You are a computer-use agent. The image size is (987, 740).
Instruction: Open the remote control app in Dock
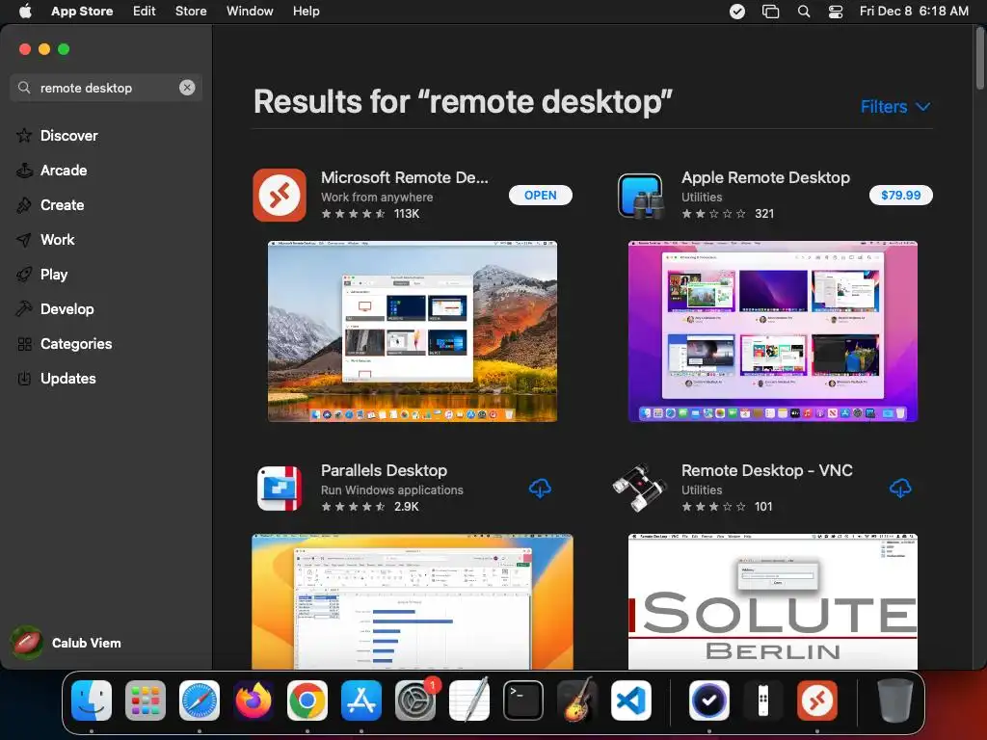pyautogui.click(x=763, y=700)
